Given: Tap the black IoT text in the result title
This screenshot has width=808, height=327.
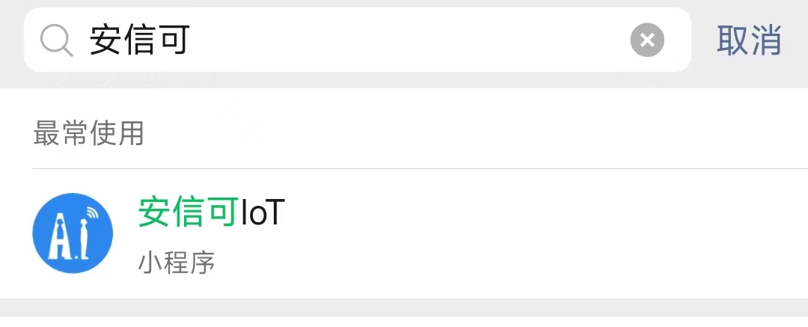Looking at the screenshot, I should click(263, 212).
